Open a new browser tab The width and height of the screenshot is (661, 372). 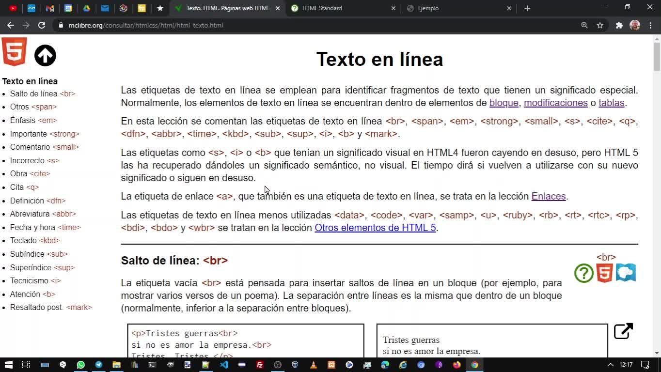coord(527,8)
